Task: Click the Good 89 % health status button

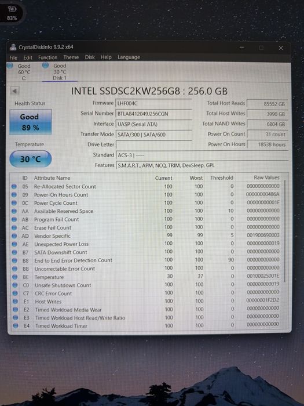Action: pyautogui.click(x=31, y=122)
